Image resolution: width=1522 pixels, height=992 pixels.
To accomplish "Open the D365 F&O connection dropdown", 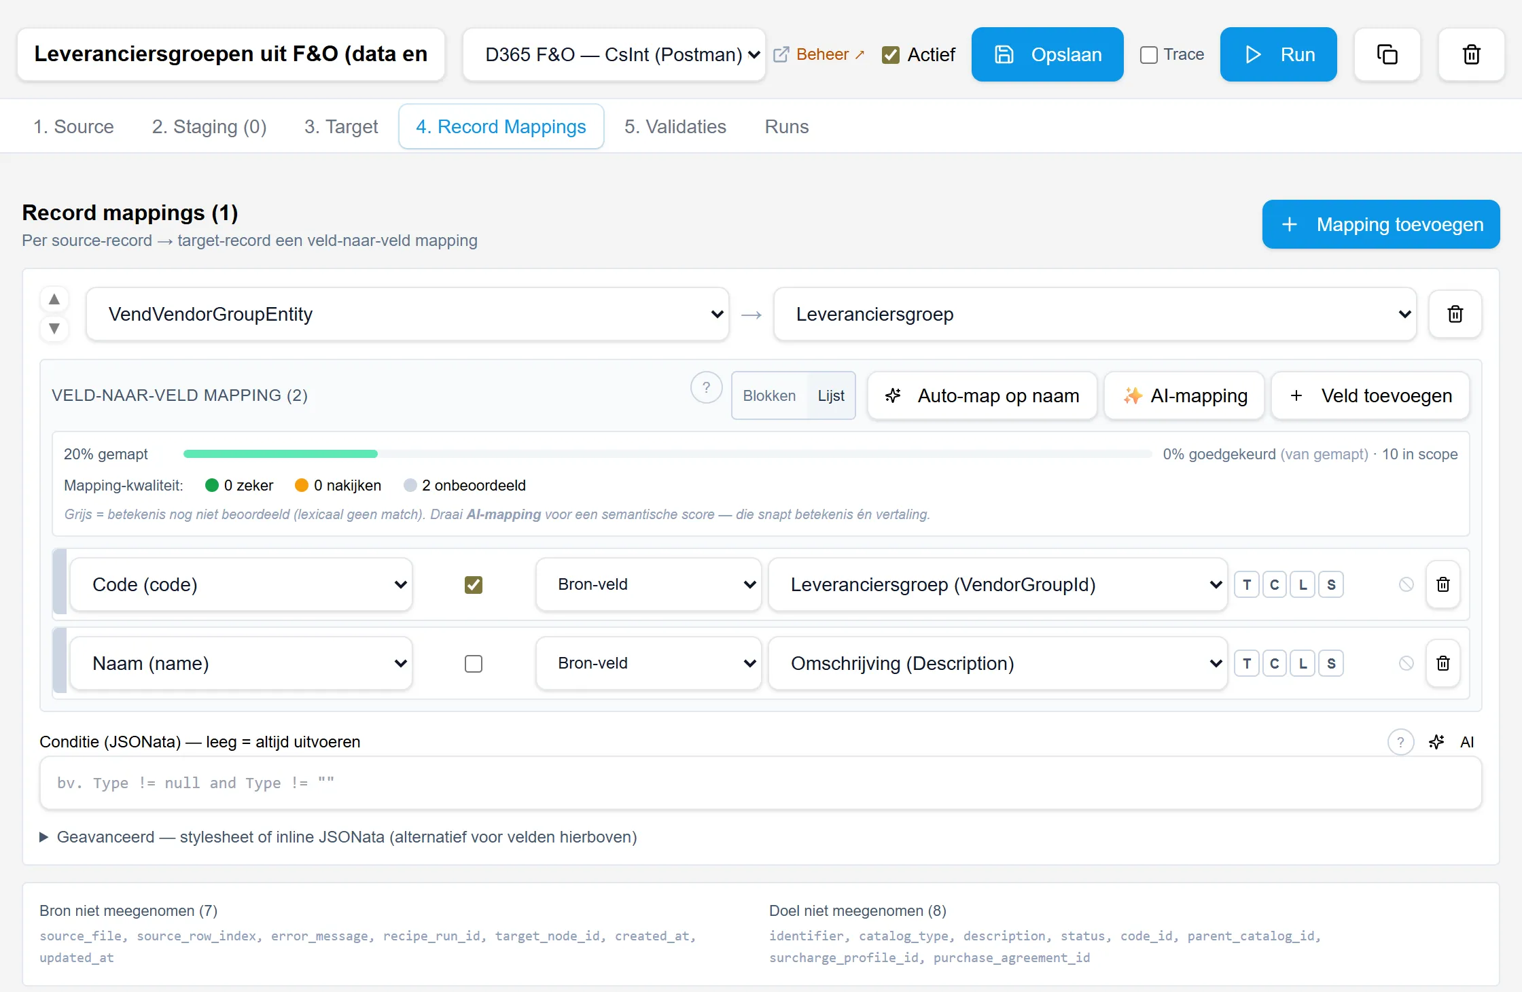I will click(614, 54).
